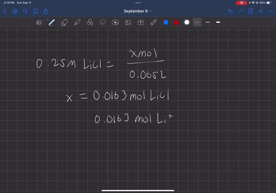This screenshot has width=276, height=193.
Task: Activate the Lasso selection tool
Action: [x=103, y=22]
